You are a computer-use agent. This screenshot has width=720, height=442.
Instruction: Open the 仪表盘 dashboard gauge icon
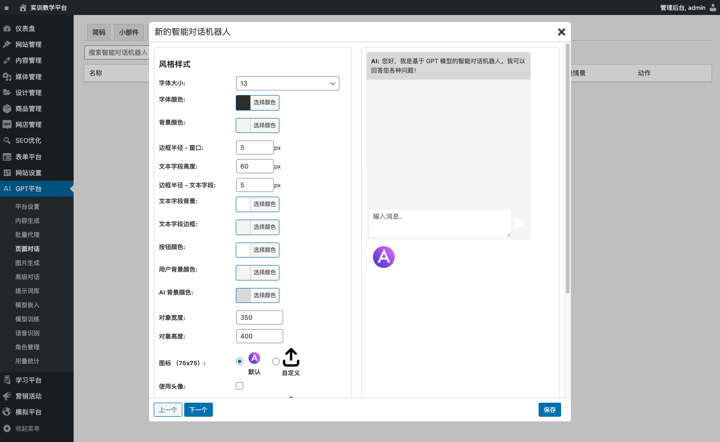[x=7, y=29]
